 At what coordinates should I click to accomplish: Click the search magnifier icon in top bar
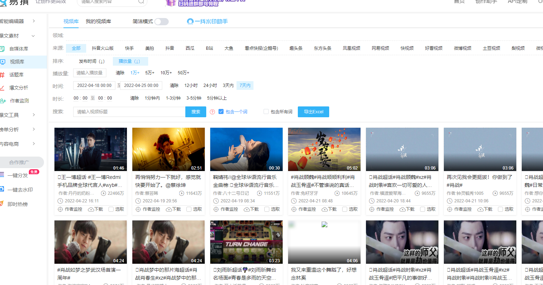coord(141,1)
